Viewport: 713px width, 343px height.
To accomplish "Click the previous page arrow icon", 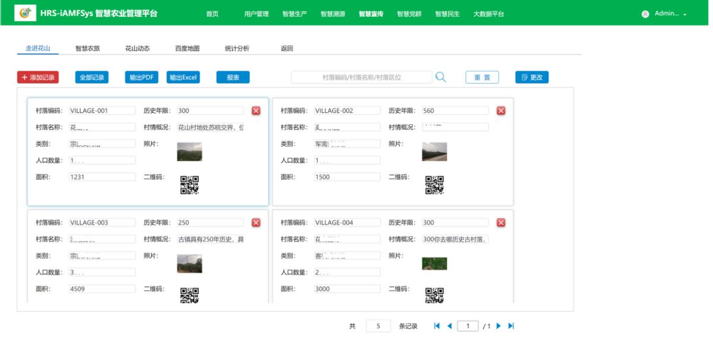I will coord(450,325).
